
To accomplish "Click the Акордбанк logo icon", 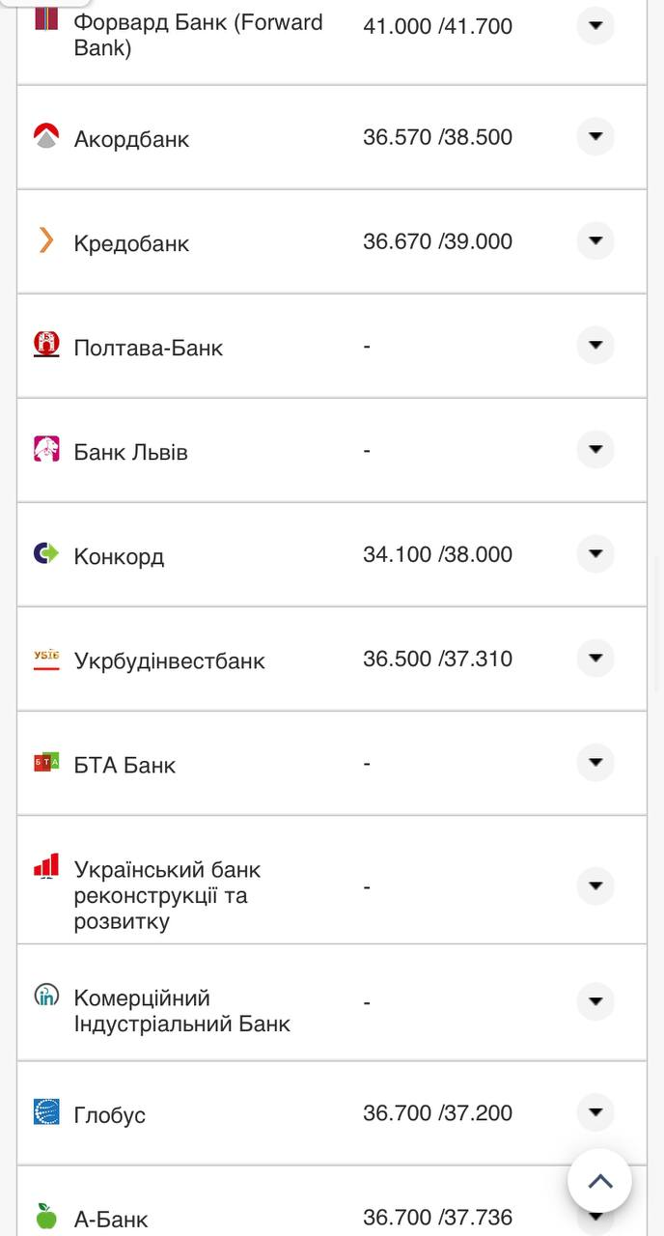I will 46,136.
